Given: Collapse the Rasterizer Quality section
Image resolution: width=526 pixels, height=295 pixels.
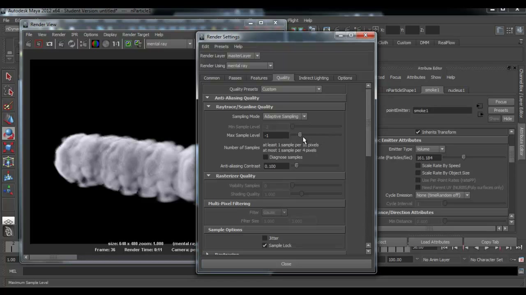Looking at the screenshot, I should pos(208,176).
